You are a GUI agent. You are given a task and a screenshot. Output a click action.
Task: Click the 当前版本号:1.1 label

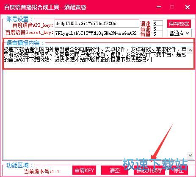(41, 171)
